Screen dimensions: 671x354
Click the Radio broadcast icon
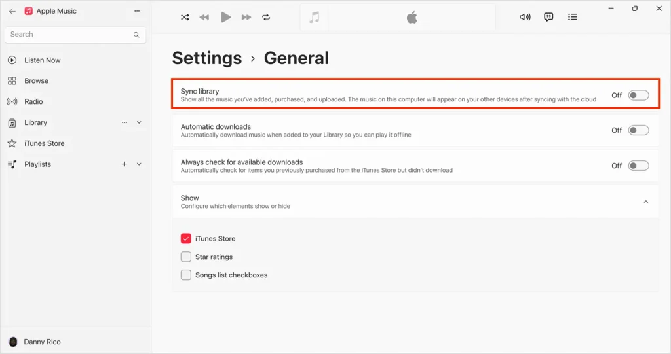click(x=12, y=102)
